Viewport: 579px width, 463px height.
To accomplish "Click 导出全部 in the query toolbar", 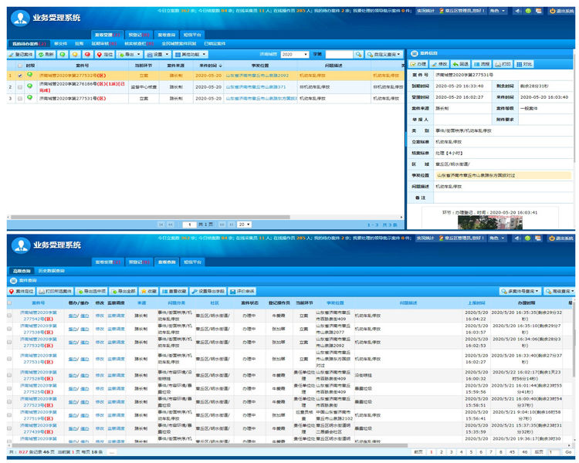I will [x=124, y=291].
